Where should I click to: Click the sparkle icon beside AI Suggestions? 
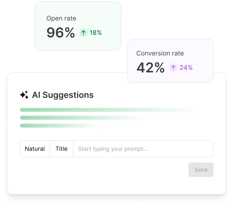coord(24,95)
